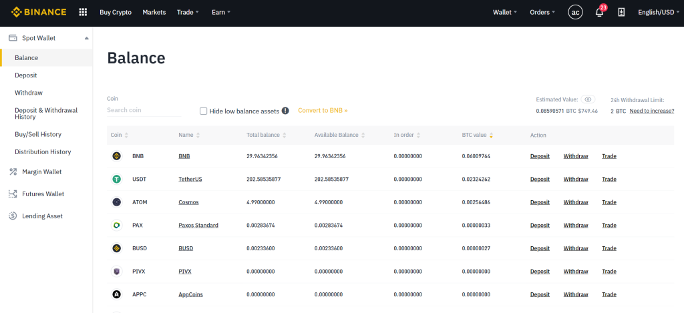Click Trade for BNB row
Image resolution: width=684 pixels, height=313 pixels.
(x=609, y=156)
